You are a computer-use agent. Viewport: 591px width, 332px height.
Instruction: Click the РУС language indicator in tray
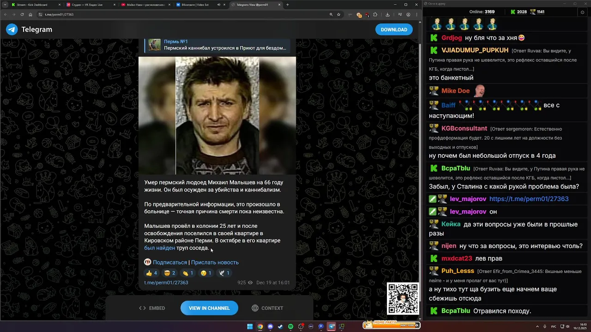point(554,326)
